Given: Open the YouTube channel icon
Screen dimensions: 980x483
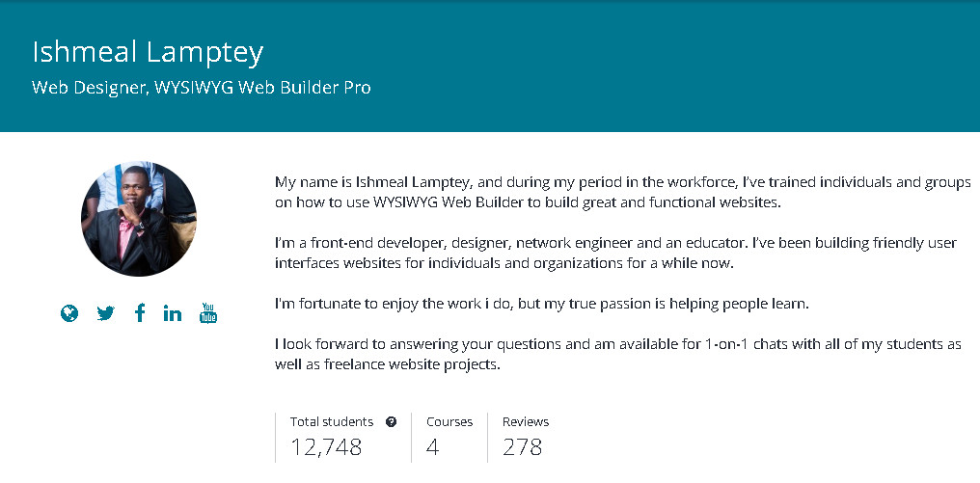Looking at the screenshot, I should [x=208, y=313].
